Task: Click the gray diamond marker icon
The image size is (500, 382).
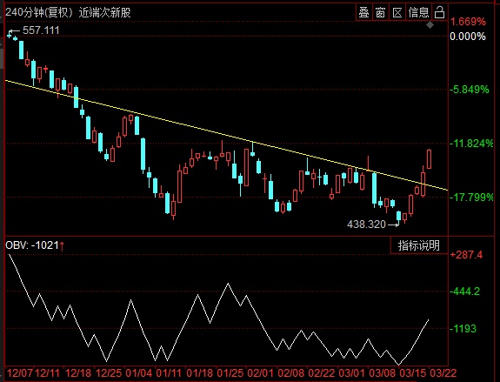Action: click(430, 25)
